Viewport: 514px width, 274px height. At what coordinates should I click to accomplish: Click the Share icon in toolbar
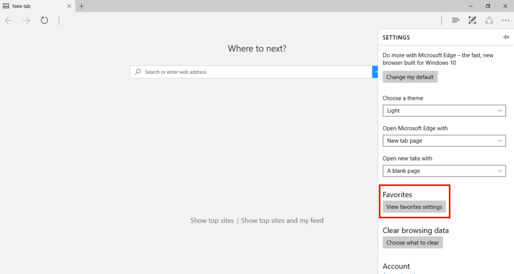coord(489,21)
